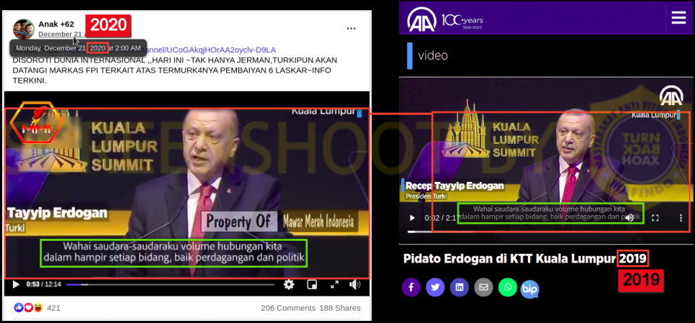695x323 pixels.
Task: Open the 206 Comments list
Action: (288, 308)
